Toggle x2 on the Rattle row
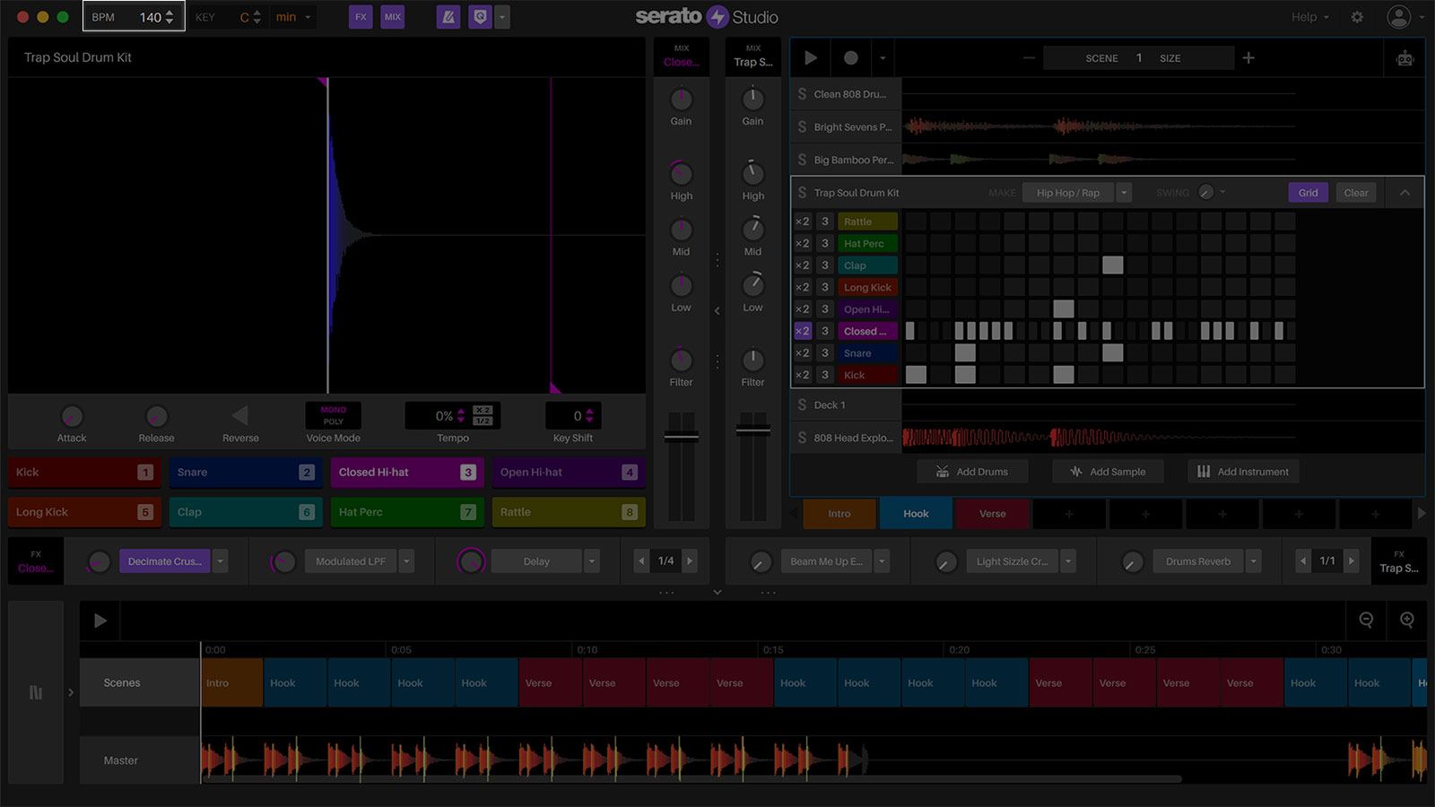The width and height of the screenshot is (1435, 807). [x=803, y=221]
